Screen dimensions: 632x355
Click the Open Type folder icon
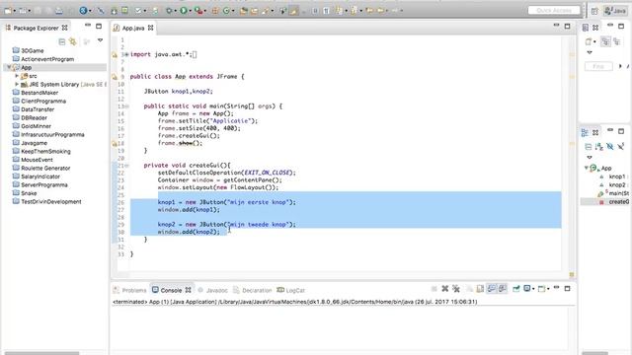tap(244, 11)
